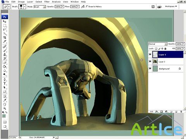Toggle Quick Mask mode
The width and height of the screenshot is (186, 139).
point(5,122)
